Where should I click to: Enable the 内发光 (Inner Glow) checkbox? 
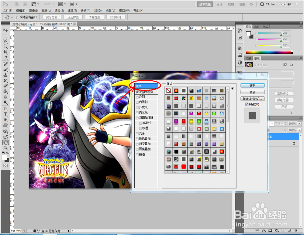137,112
